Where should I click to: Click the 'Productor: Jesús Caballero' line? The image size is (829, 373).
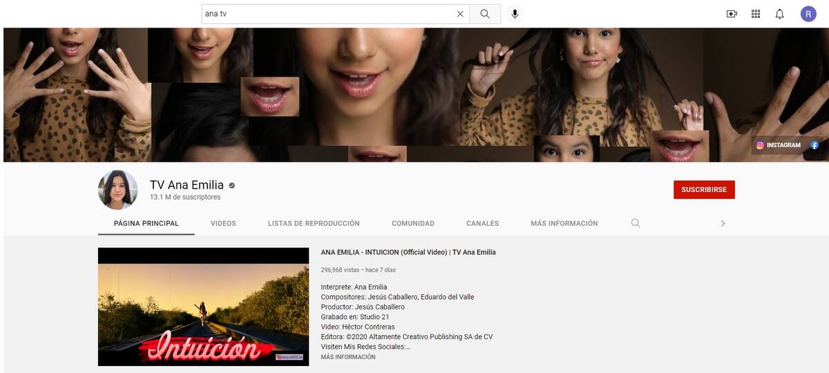[x=363, y=307]
